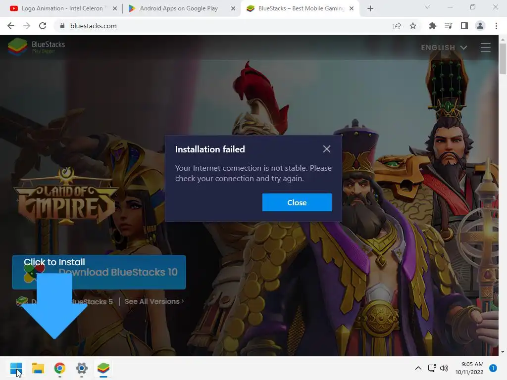Viewport: 507px width, 380px height.
Task: Close the Logo Animation YouTube tab
Action: click(x=115, y=9)
